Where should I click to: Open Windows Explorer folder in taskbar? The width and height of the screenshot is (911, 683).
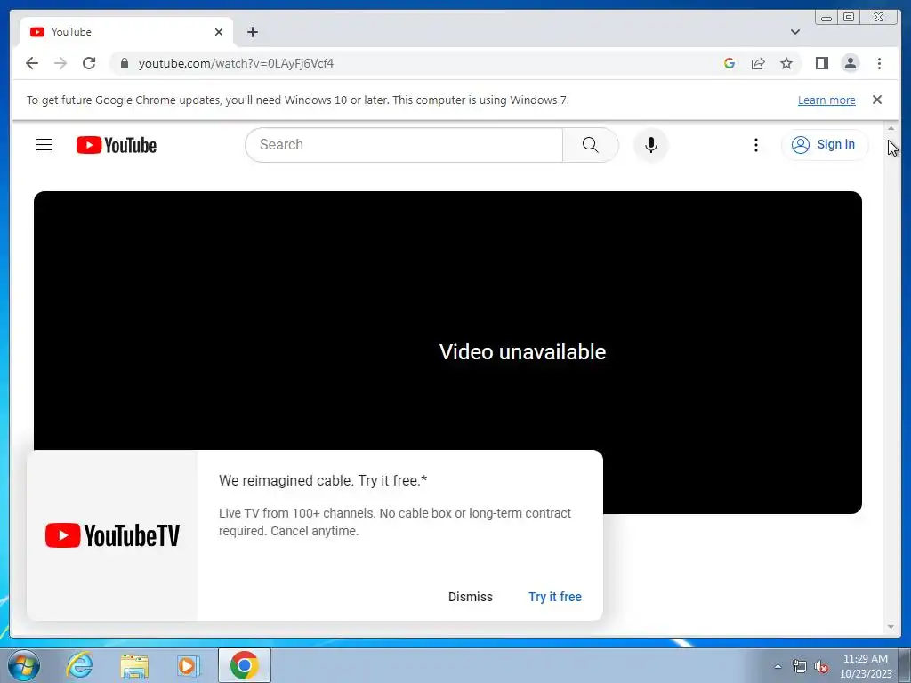tap(134, 665)
